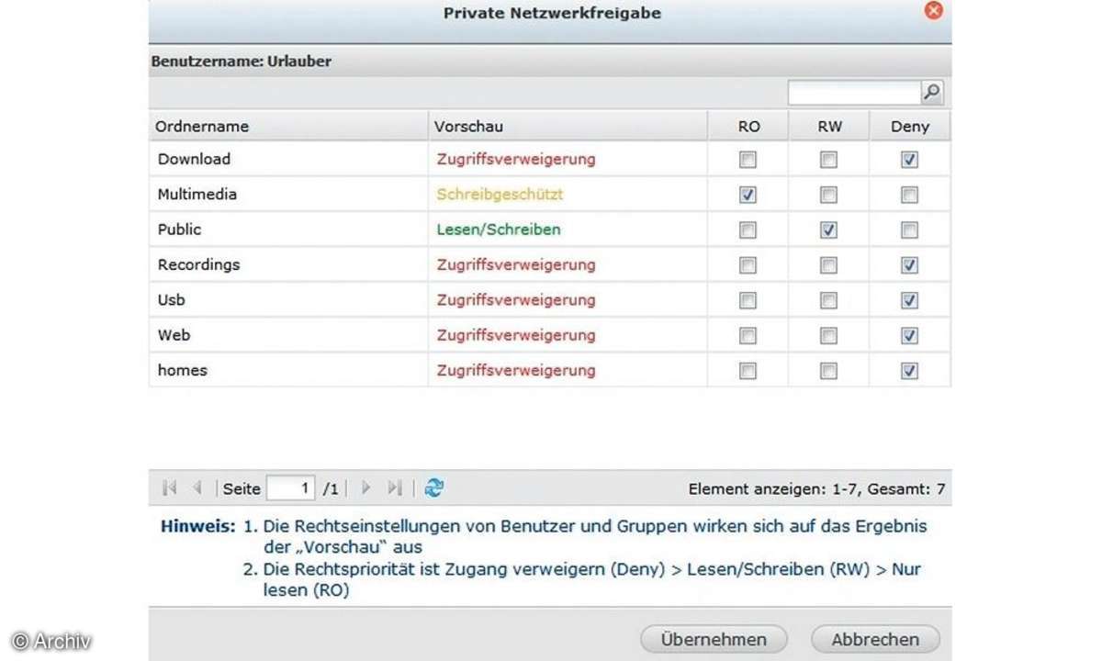Click the Lesen/Schreiben preview text
The width and height of the screenshot is (1102, 661).
coord(499,230)
